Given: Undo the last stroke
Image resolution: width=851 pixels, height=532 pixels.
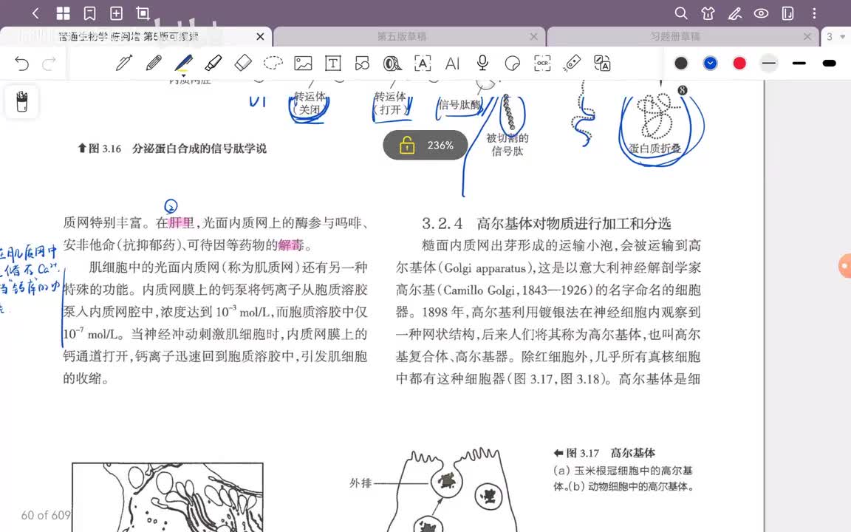Looking at the screenshot, I should coord(21,64).
